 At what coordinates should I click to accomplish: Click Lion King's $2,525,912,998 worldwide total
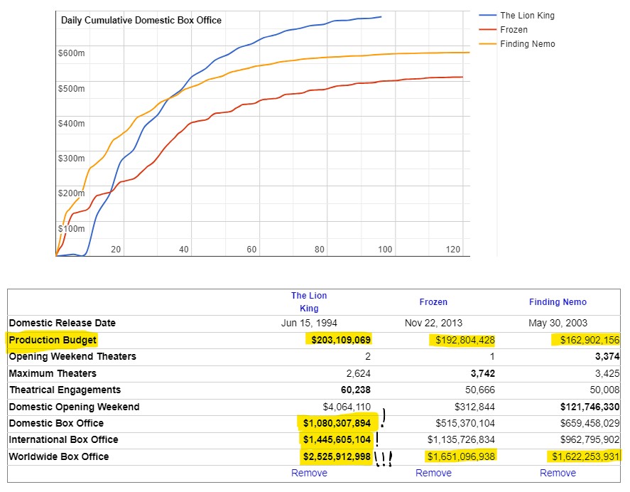pyautogui.click(x=335, y=456)
